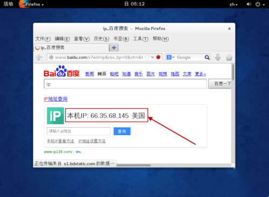Open the 知道 link
The width and height of the screenshot is (269, 197).
(126, 74)
